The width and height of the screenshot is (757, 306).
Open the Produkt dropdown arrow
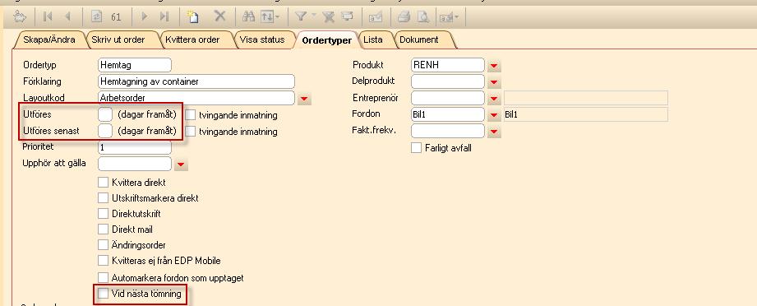pyautogui.click(x=494, y=67)
